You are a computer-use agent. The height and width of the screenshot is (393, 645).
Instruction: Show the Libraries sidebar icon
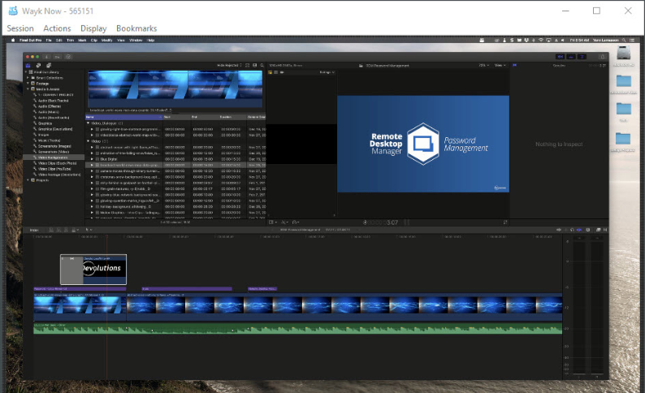pos(28,65)
